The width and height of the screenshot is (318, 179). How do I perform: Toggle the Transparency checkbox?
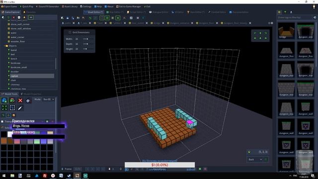coord(2,121)
